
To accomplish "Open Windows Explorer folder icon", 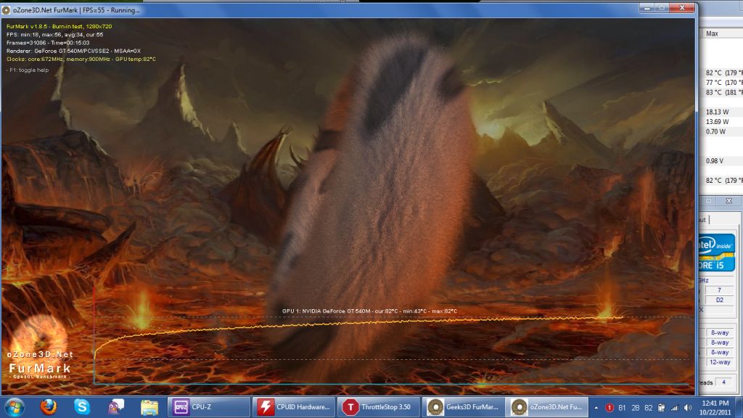I will point(149,407).
